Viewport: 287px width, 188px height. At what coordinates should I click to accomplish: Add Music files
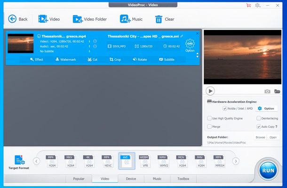coord(131,19)
